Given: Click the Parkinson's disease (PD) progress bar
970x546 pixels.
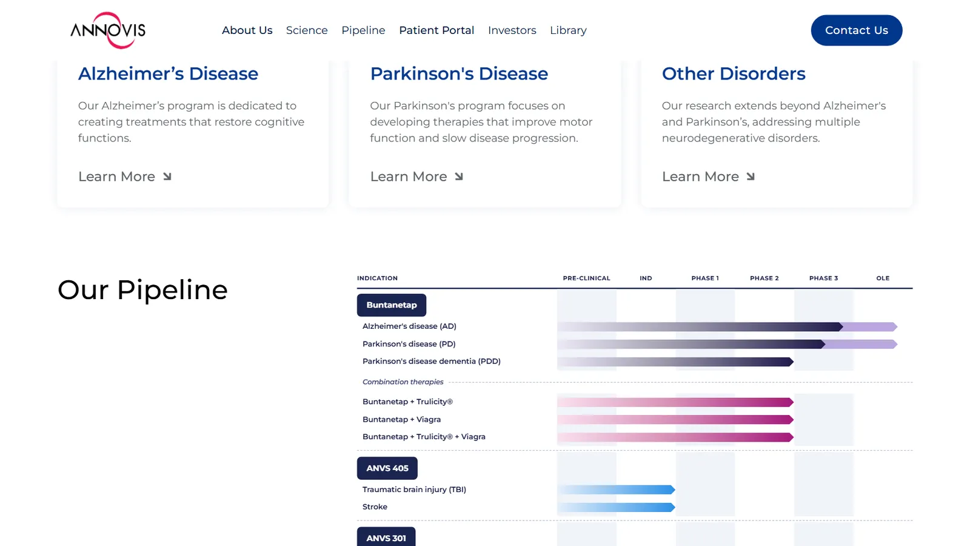Looking at the screenshot, I should coord(727,344).
